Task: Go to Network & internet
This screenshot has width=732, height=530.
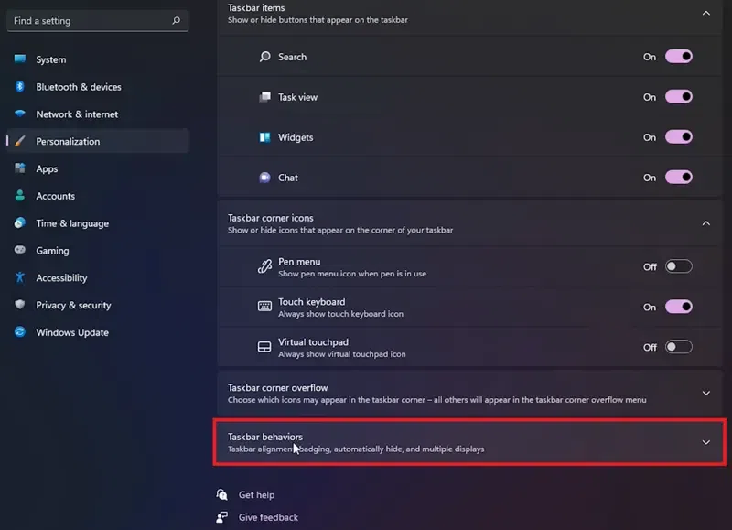Action: point(98,114)
